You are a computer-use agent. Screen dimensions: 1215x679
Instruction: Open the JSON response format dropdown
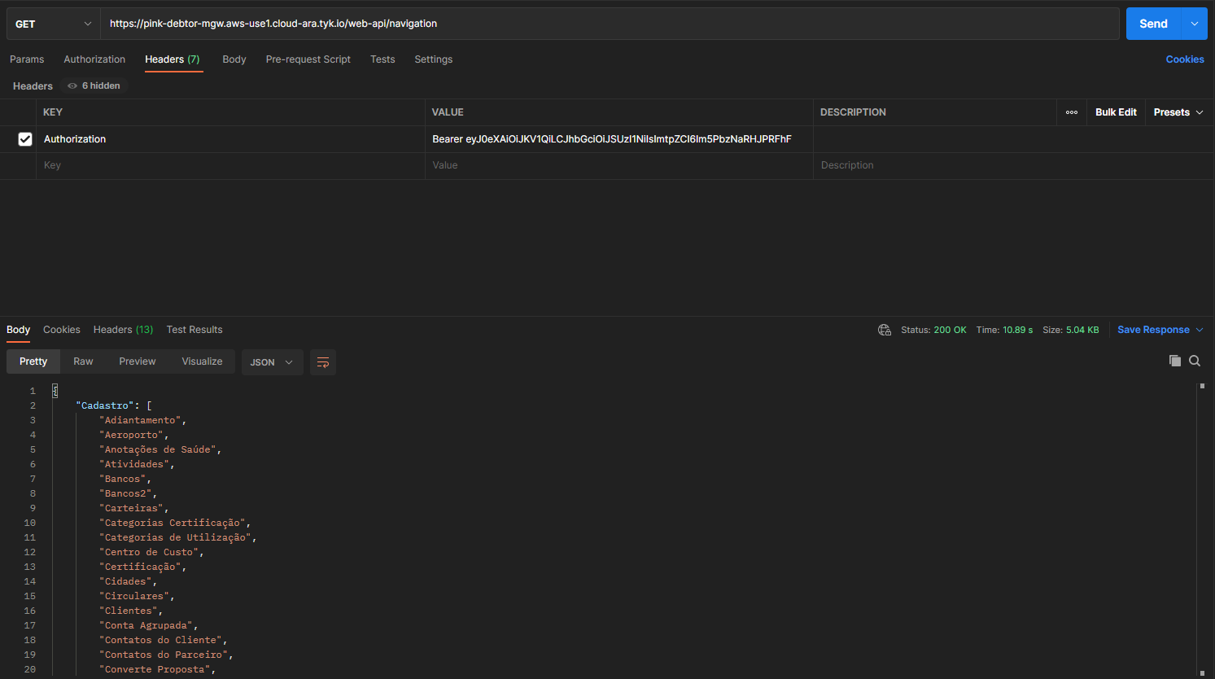(272, 361)
